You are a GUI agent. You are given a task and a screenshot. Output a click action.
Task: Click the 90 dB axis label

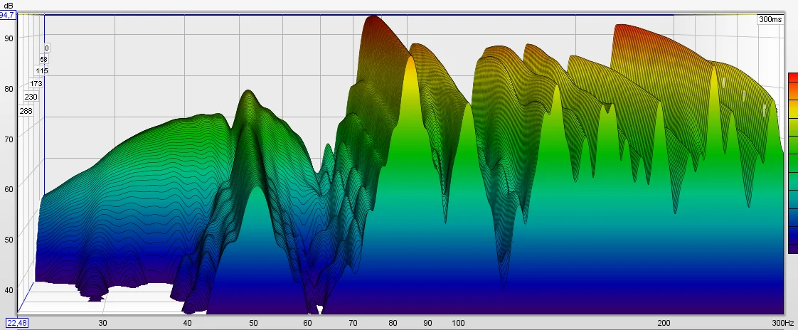click(8, 38)
